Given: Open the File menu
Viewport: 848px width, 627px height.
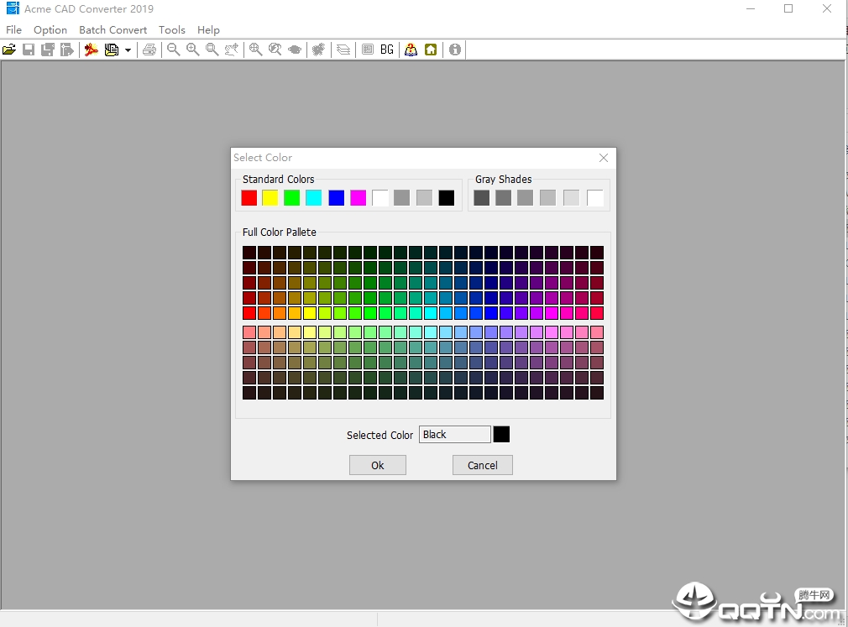Looking at the screenshot, I should tap(14, 29).
